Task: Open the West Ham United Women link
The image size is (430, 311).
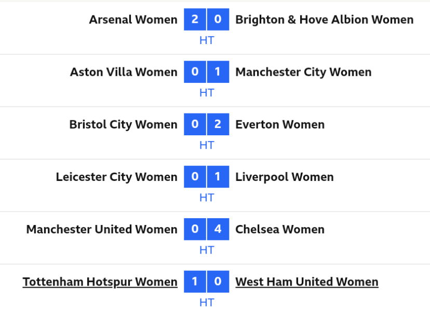Action: pos(306,281)
